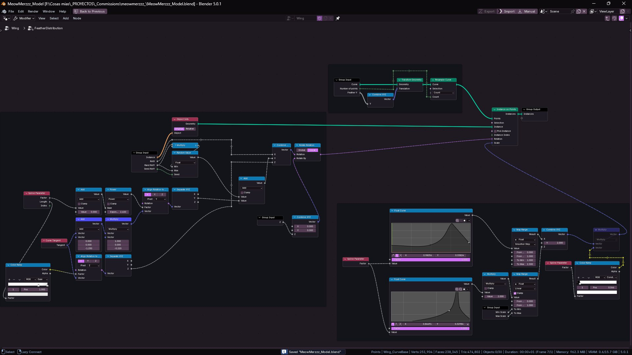632x355 pixels.
Task: Toggle fake user shield on Wing
Action: (x=319, y=18)
